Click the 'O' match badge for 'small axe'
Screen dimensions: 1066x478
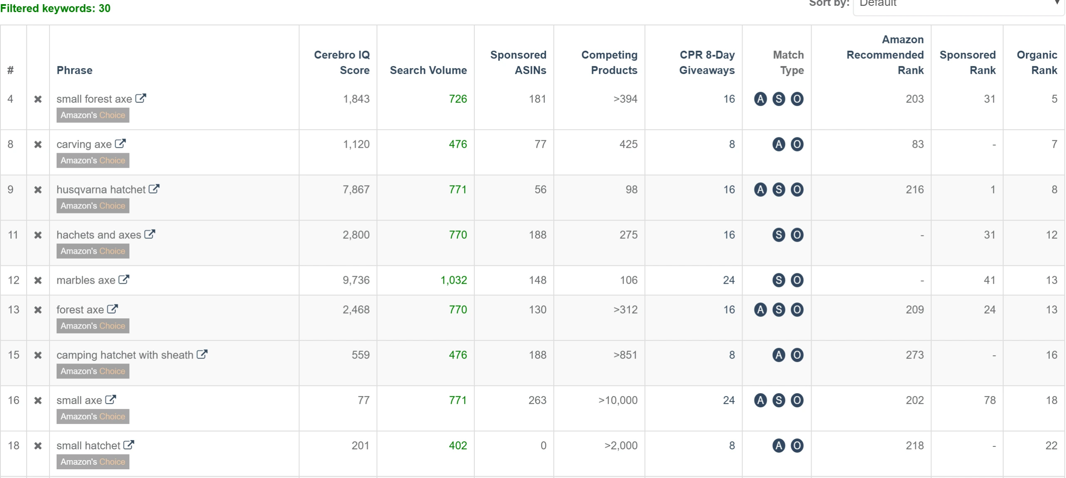pyautogui.click(x=797, y=400)
